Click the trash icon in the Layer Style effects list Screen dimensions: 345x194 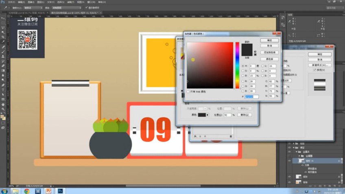click(x=231, y=136)
